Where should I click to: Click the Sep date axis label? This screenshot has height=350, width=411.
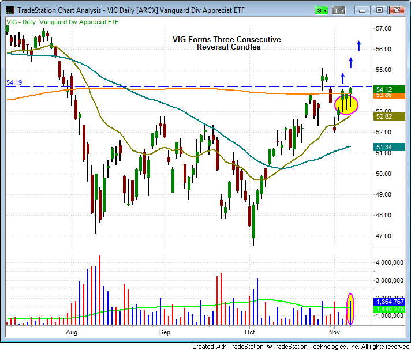tap(165, 333)
